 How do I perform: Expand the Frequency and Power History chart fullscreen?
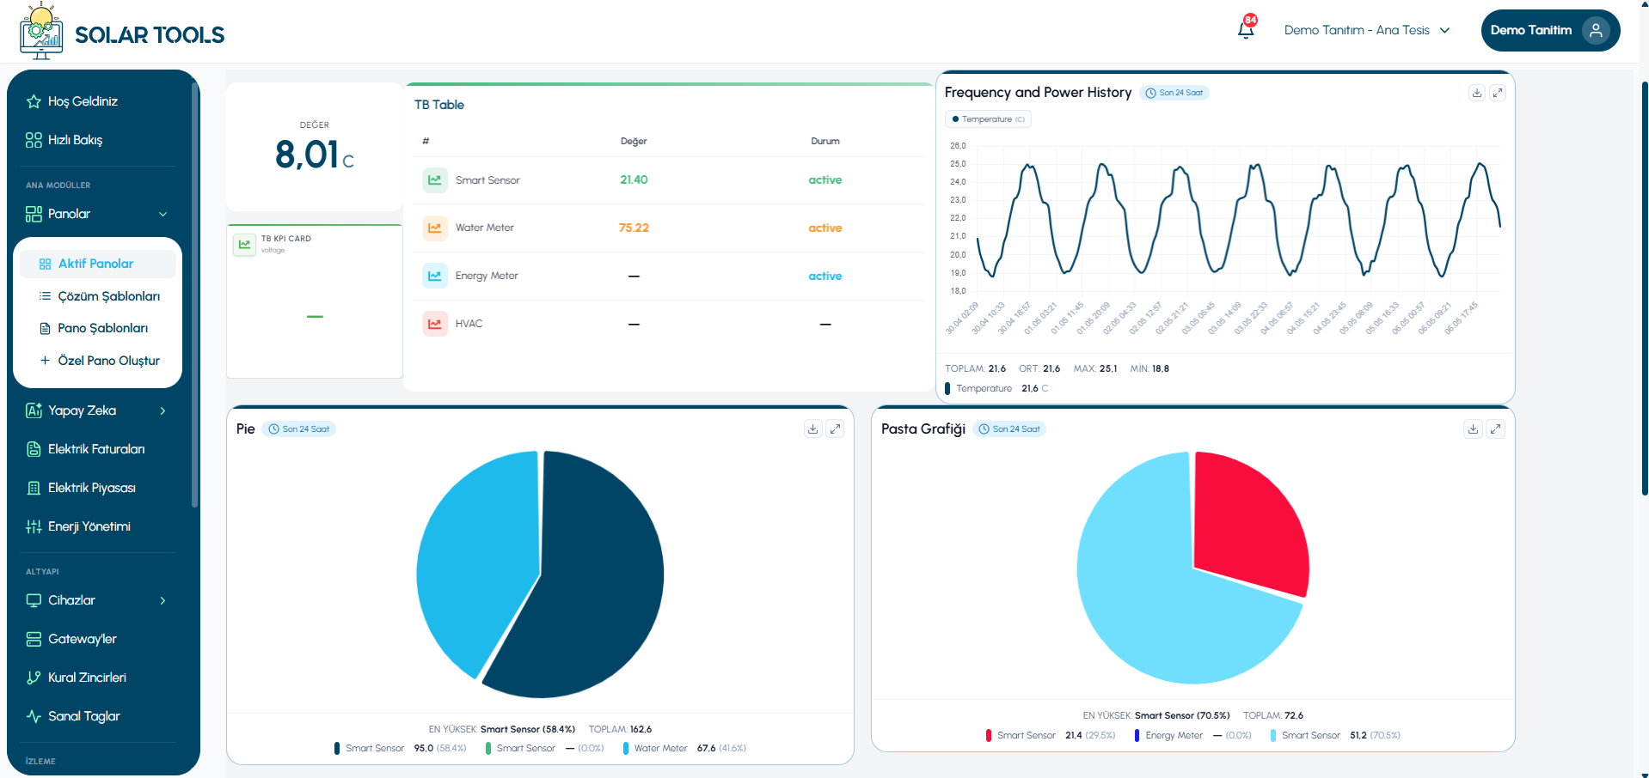tap(1498, 93)
